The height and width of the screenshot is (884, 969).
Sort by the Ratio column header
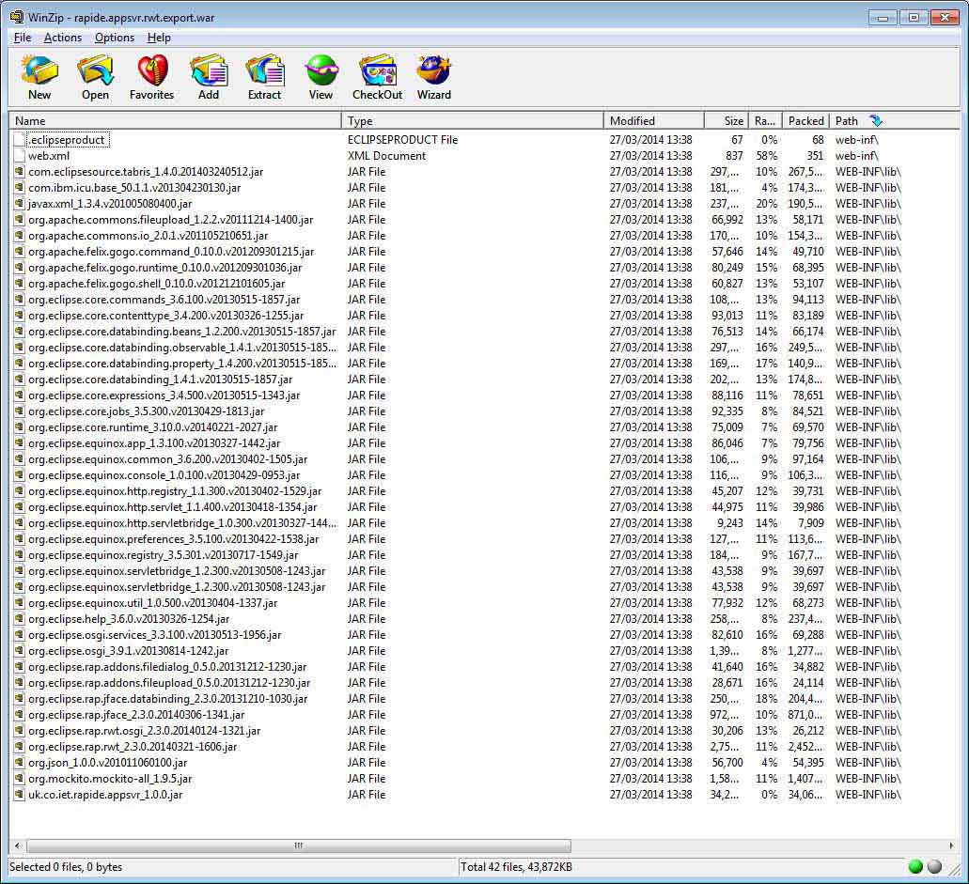tap(765, 121)
